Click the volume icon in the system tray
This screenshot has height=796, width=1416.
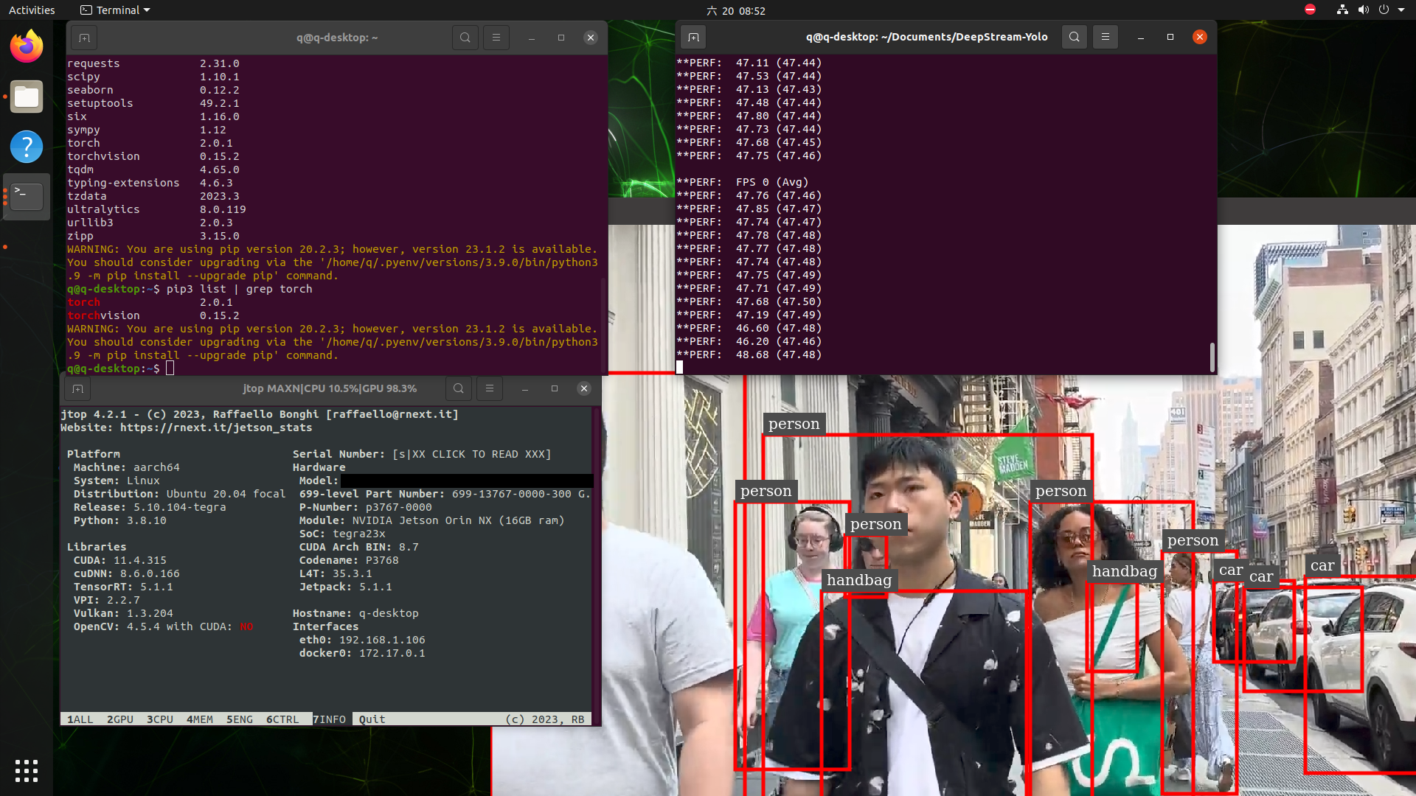pos(1363,10)
